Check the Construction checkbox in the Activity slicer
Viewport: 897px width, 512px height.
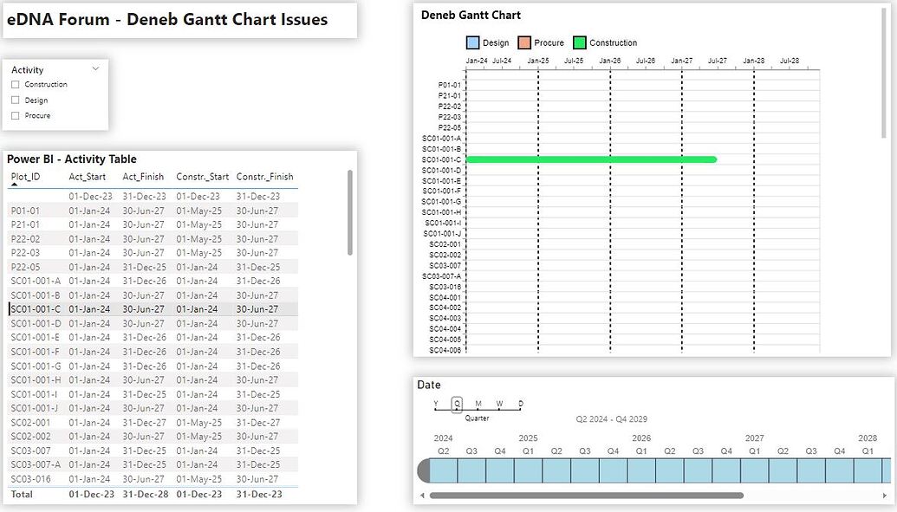pos(14,84)
